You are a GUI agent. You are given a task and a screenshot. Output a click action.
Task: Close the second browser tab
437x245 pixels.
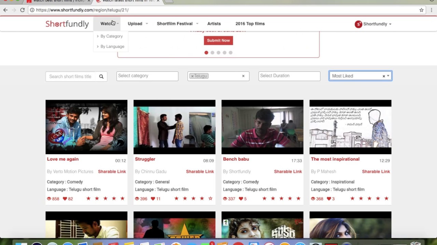click(x=158, y=1)
